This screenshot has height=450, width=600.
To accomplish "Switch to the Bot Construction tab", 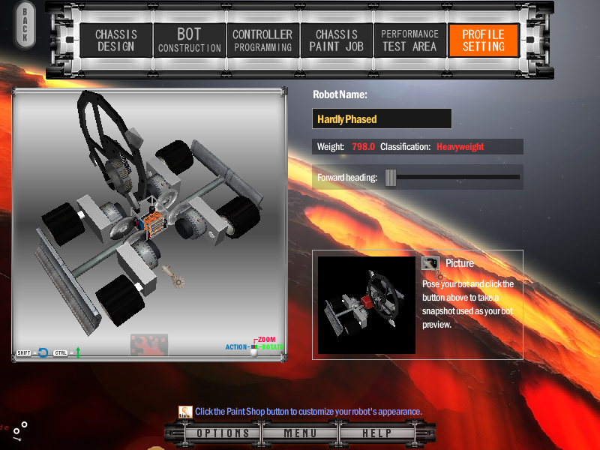I will (x=190, y=40).
